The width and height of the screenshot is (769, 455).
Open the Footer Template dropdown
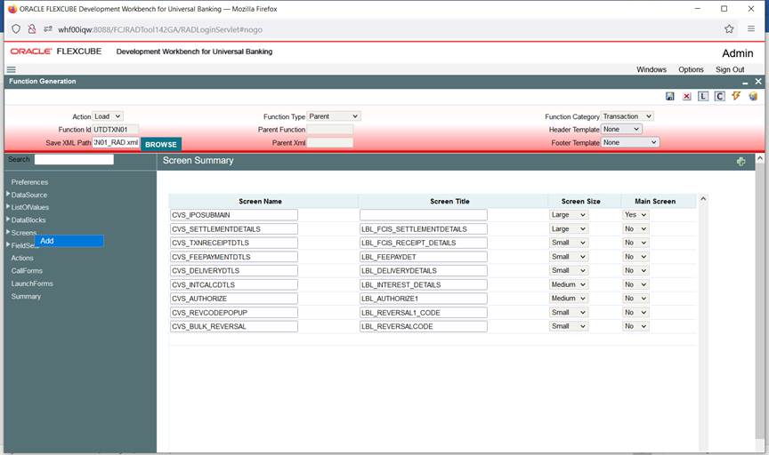pyautogui.click(x=630, y=142)
